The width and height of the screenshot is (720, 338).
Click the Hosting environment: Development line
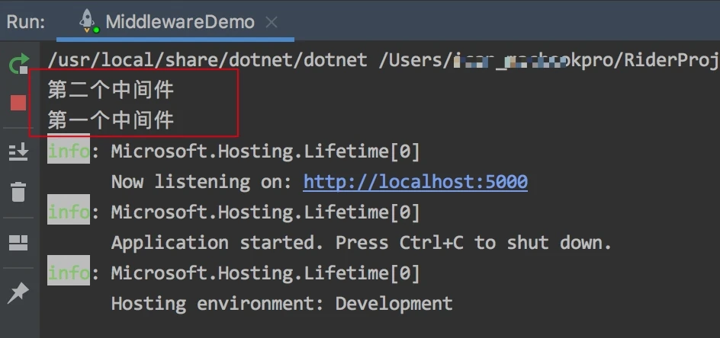click(282, 304)
